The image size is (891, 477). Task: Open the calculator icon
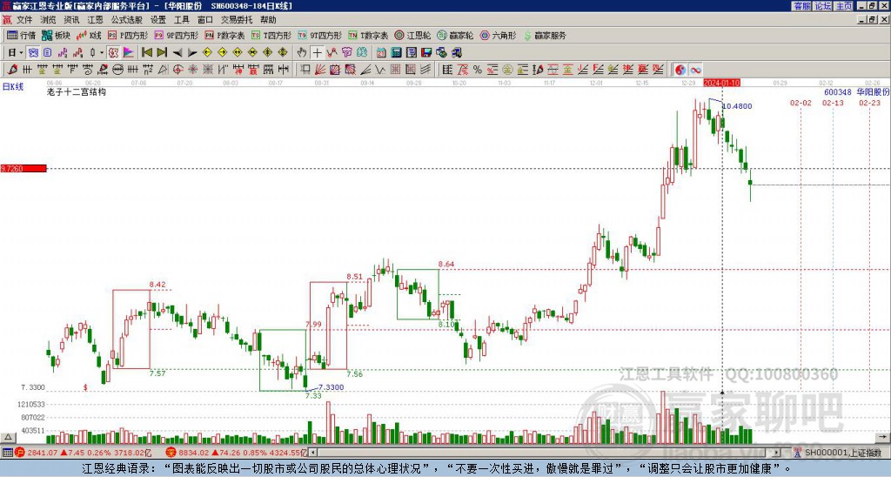pyautogui.click(x=396, y=53)
